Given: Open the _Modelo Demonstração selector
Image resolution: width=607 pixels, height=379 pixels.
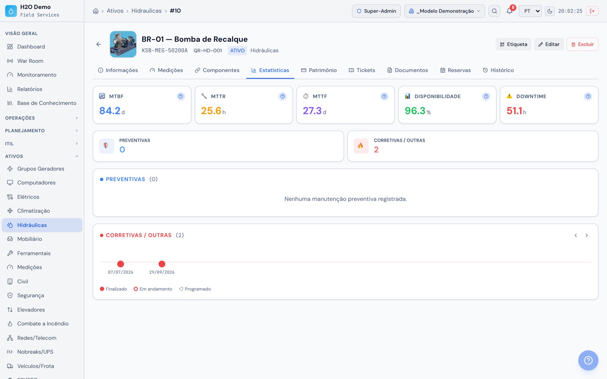Looking at the screenshot, I should (444, 11).
